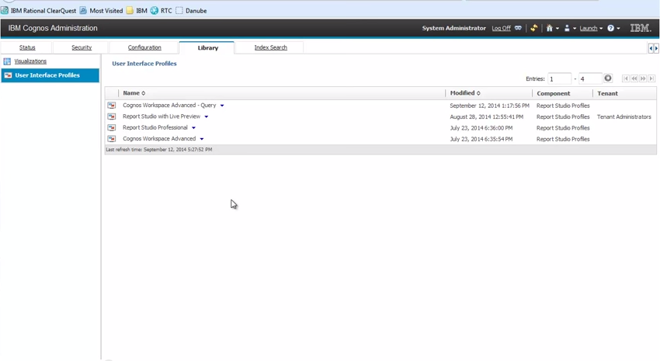The image size is (660, 361).
Task: Switch to the Status tab
Action: [x=27, y=47]
